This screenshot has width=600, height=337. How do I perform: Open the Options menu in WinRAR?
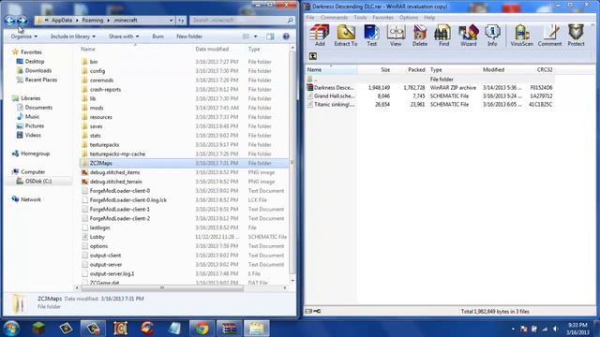[409, 18]
